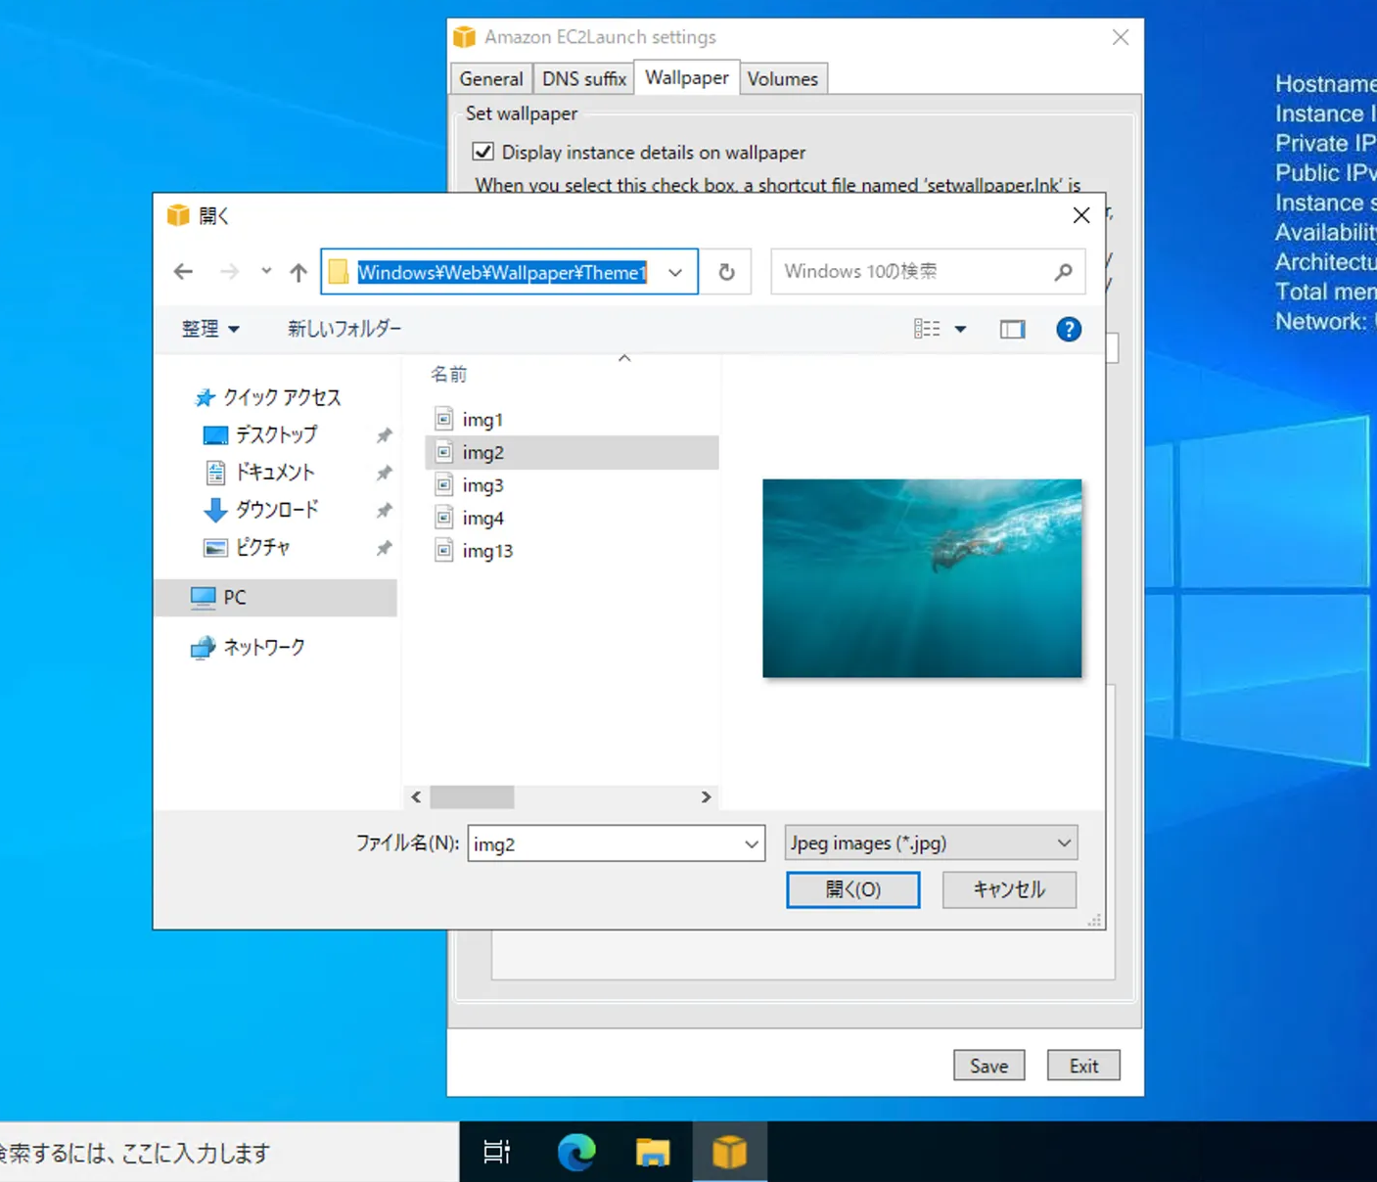
Task: Click the taskbar search box
Action: pos(229,1153)
